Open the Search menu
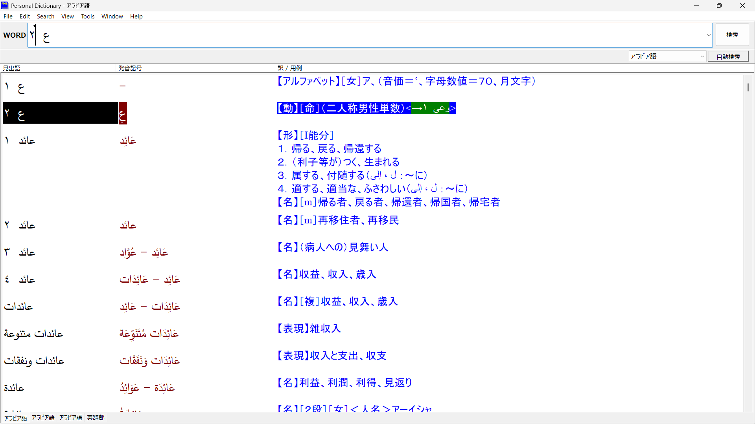 click(45, 16)
